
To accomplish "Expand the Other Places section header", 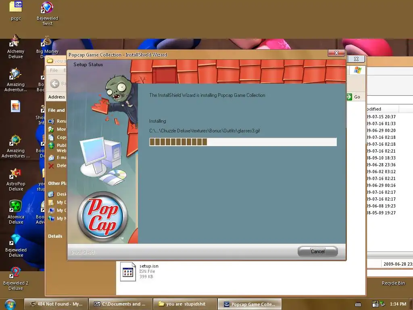I will 57,183.
